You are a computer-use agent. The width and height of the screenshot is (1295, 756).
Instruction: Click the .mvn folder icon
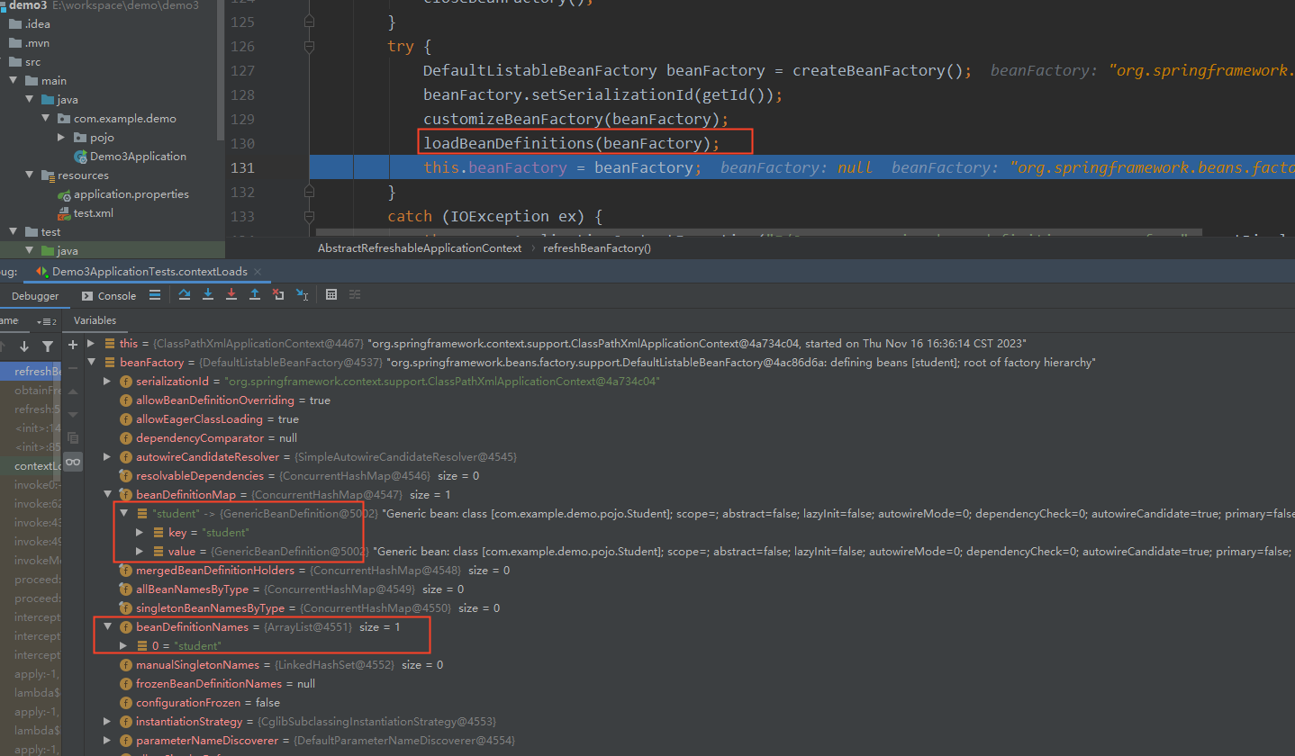[x=15, y=43]
